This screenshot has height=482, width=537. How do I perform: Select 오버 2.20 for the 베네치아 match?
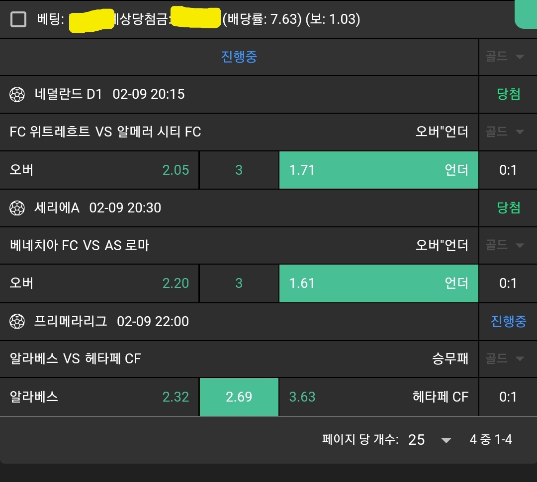(99, 283)
